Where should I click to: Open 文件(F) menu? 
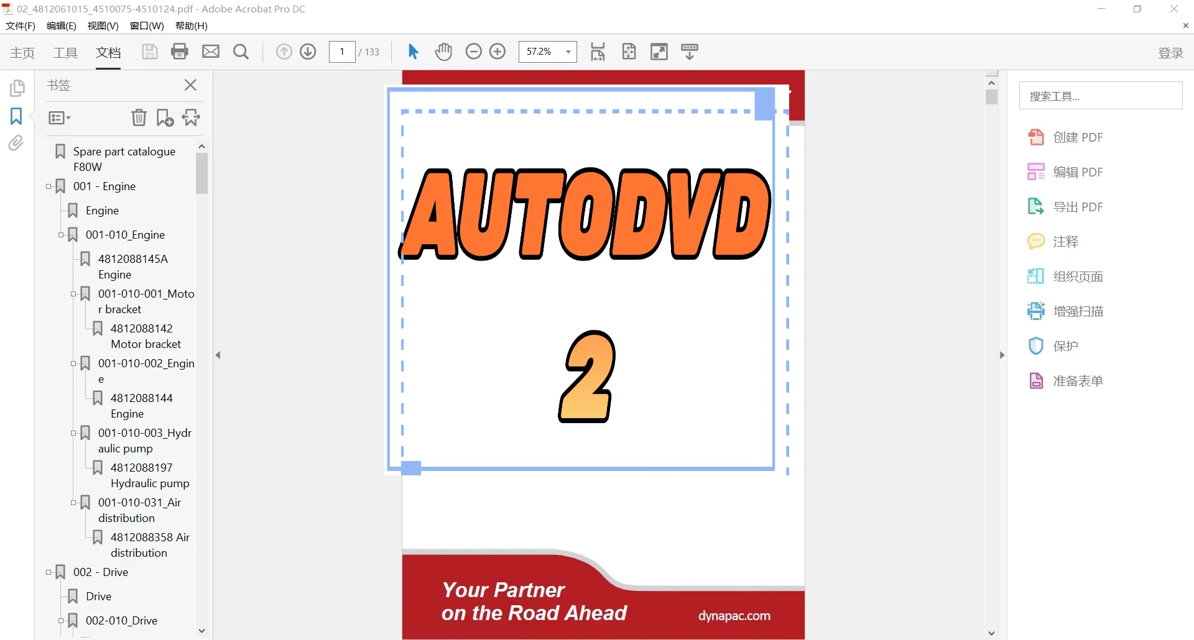click(21, 25)
